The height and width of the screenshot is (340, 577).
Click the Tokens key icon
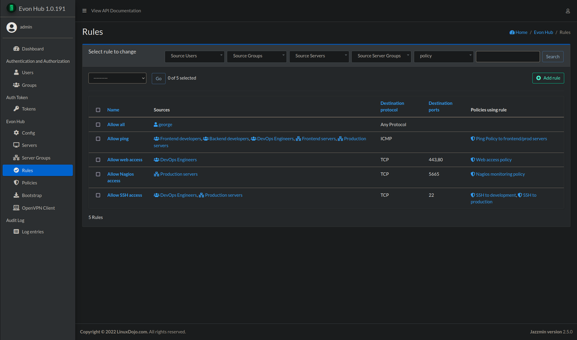16,109
